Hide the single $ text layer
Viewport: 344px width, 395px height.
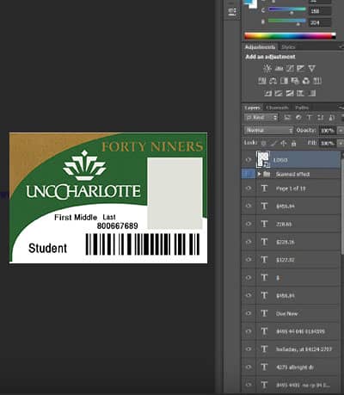click(249, 278)
